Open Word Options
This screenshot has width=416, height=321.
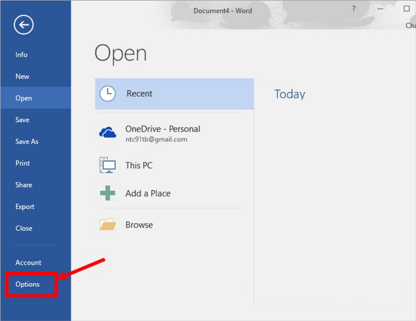tap(28, 284)
